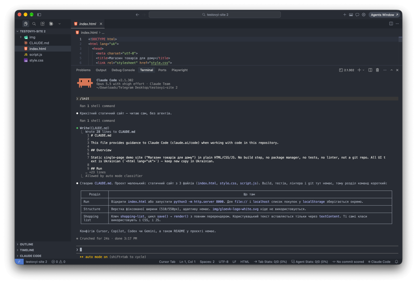This screenshot has height=284, width=417.
Task: Open terminal panel more actions ellipsis
Action: pos(385,70)
